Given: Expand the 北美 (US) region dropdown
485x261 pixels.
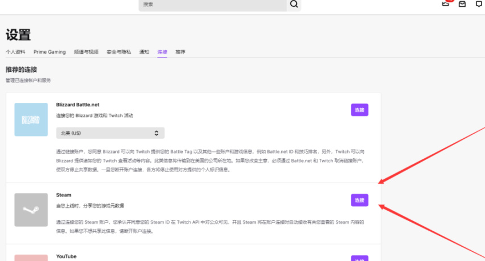Looking at the screenshot, I should [110, 133].
